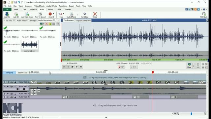
Task: Open the Audio Effects toolbar icon
Action: [x=71, y=15]
